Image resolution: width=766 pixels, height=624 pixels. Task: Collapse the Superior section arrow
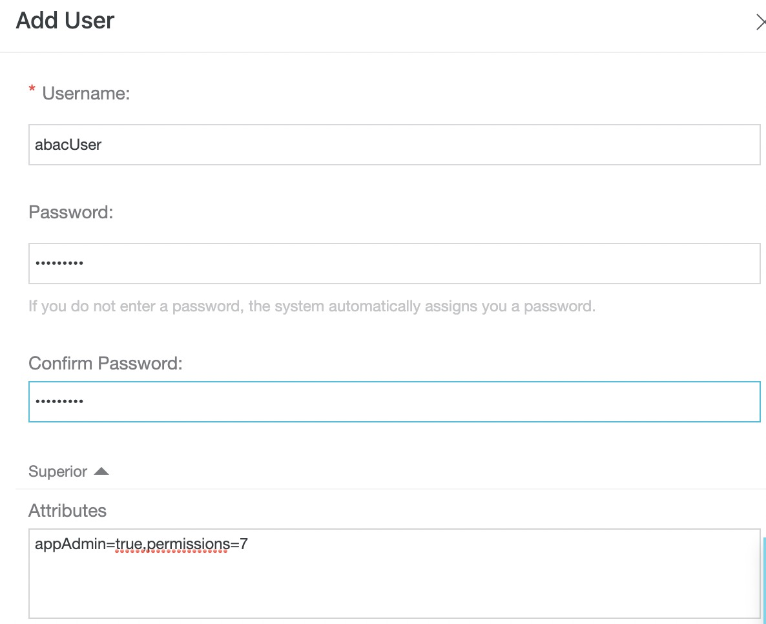coord(101,471)
